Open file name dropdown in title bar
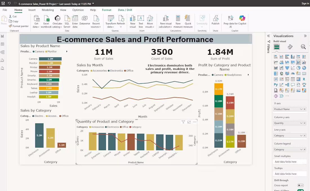The width and height of the screenshot is (310, 191). click(x=93, y=4)
